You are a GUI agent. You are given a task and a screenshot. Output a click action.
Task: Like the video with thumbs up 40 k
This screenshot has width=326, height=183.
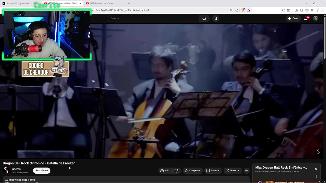tap(165, 171)
